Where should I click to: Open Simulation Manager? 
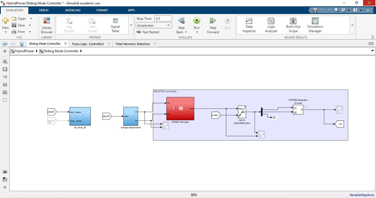[x=315, y=25]
